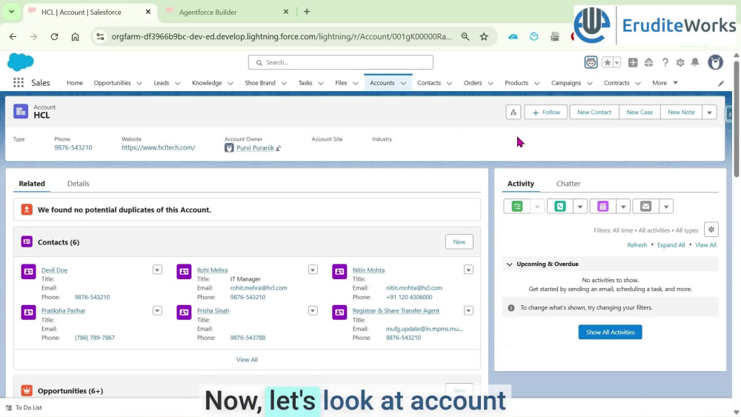Click the global Search field
Screen dimensions: 741x417
[340, 62]
